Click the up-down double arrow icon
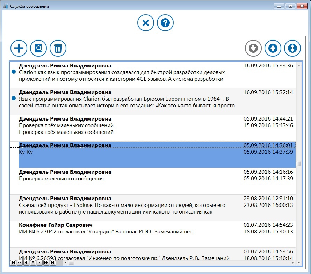Screen dimensions: 311x274 [x=292, y=48]
